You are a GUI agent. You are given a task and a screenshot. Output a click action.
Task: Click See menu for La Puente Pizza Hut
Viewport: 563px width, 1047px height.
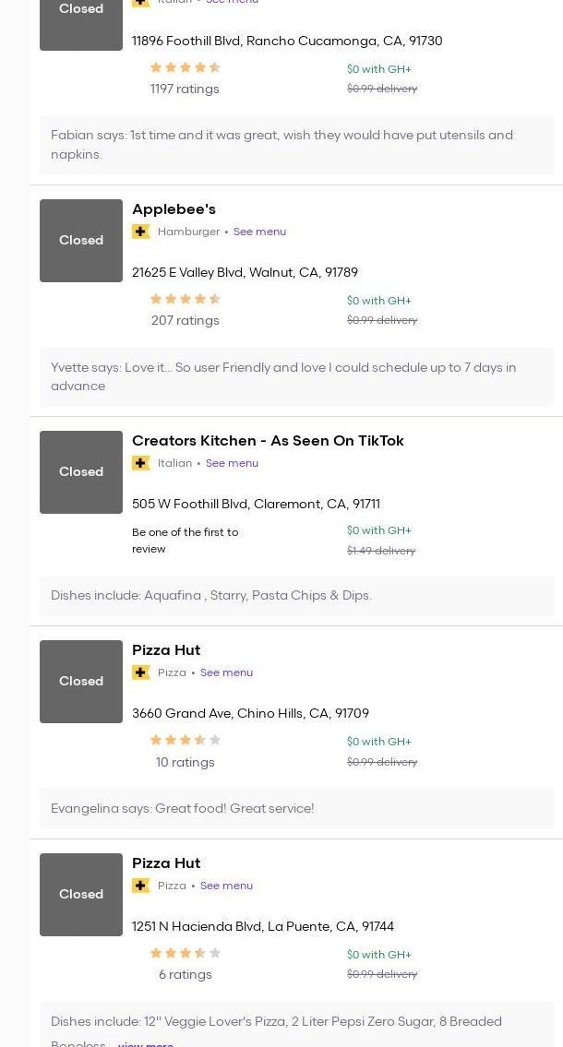coord(226,886)
